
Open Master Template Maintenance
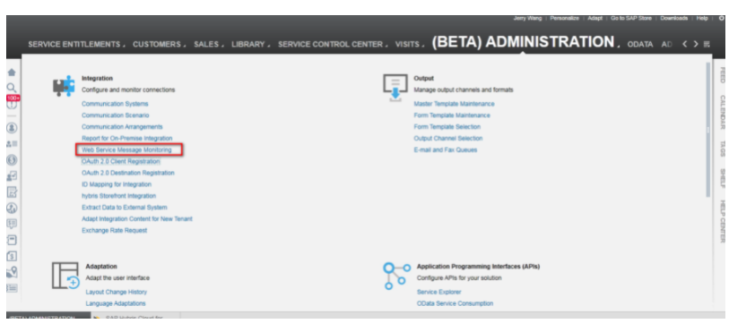pyautogui.click(x=455, y=104)
